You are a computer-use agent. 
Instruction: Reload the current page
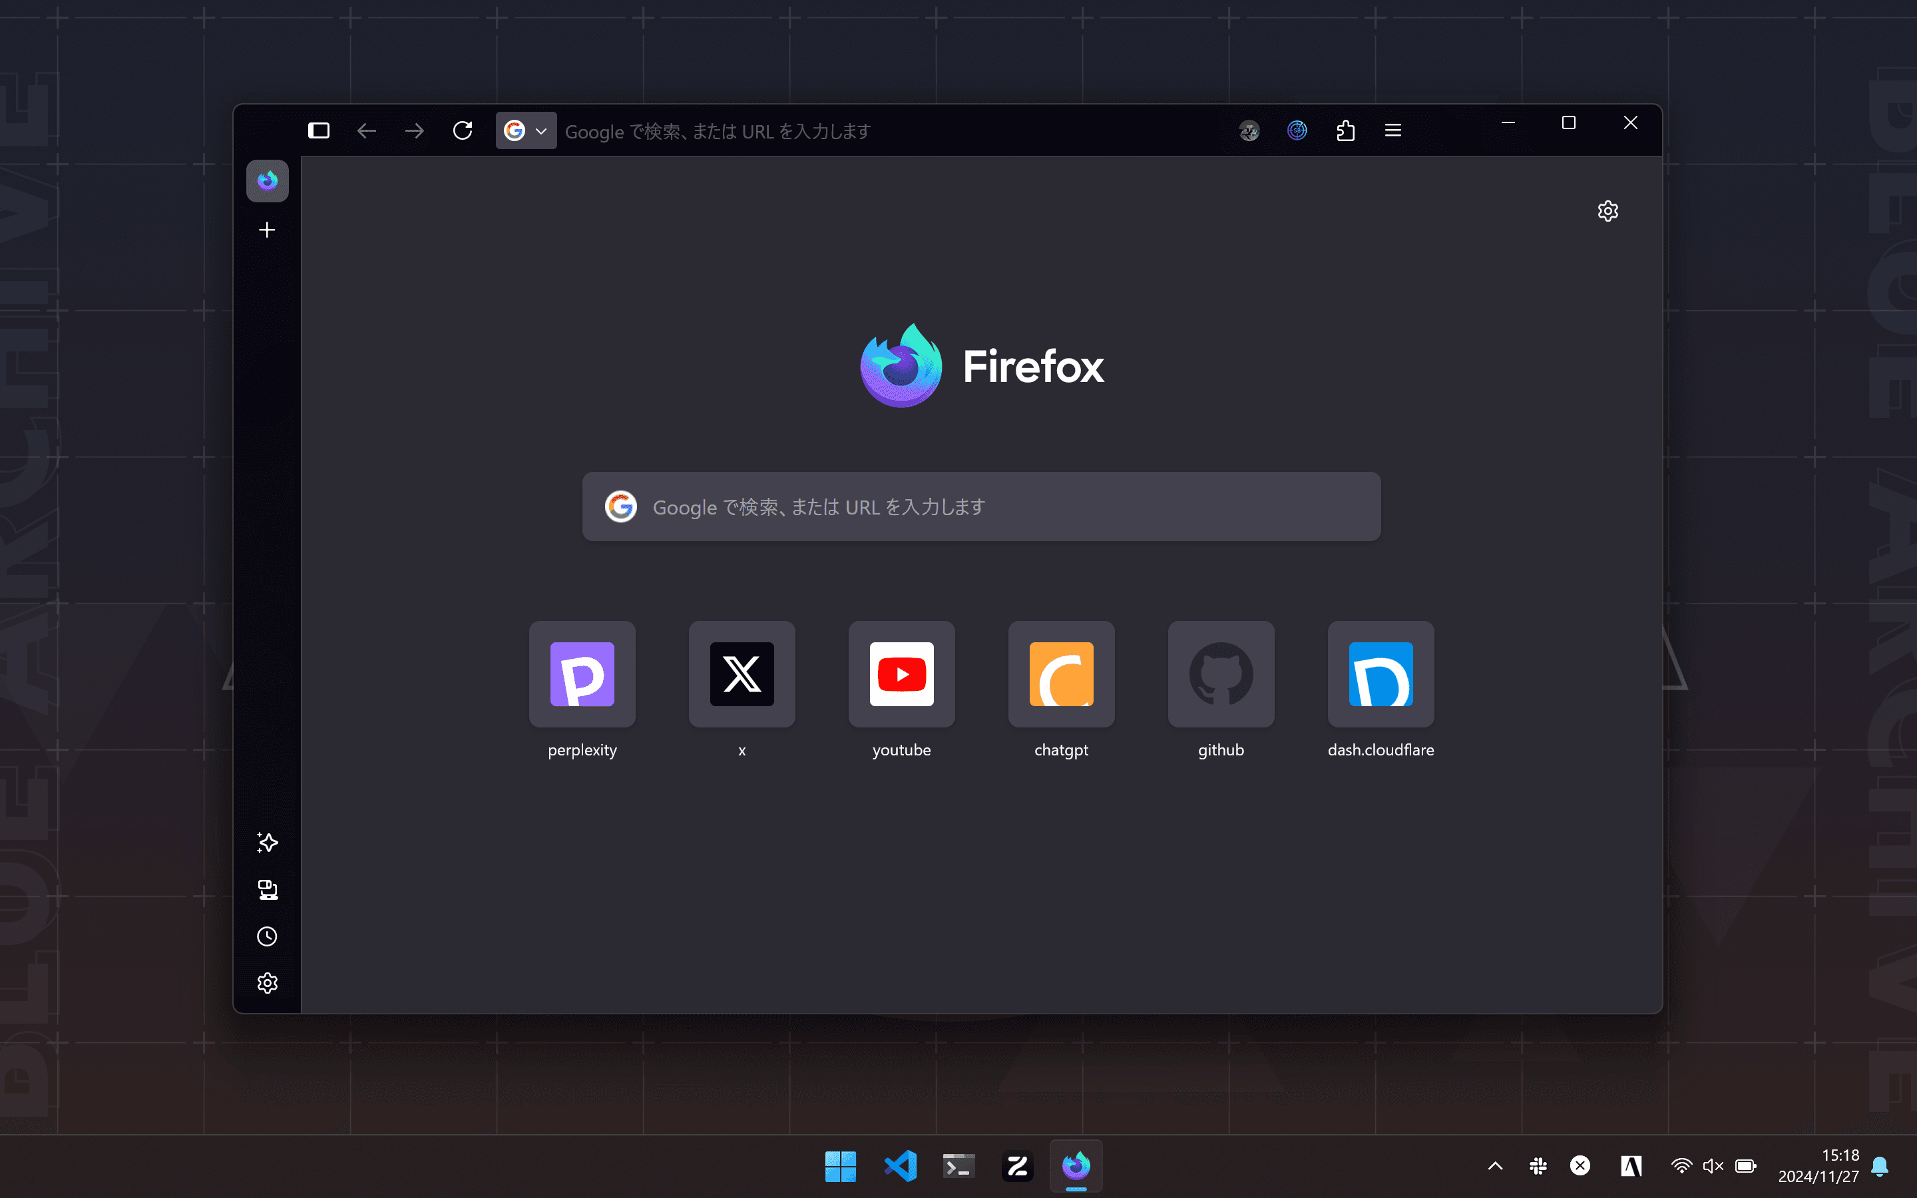point(463,130)
